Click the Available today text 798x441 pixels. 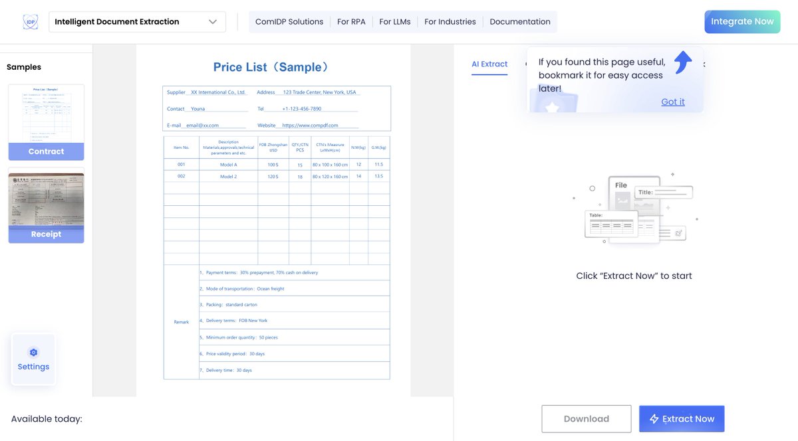[47, 419]
